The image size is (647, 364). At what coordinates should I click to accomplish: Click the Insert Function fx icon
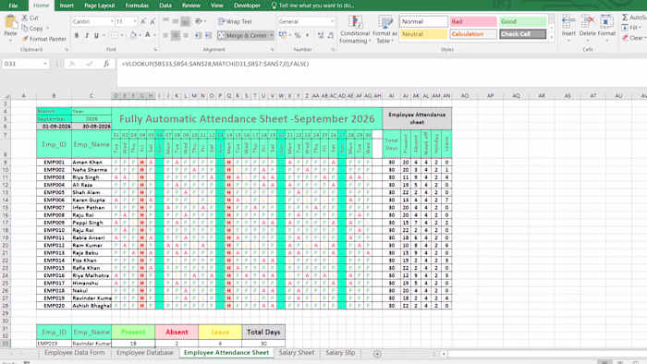106,64
